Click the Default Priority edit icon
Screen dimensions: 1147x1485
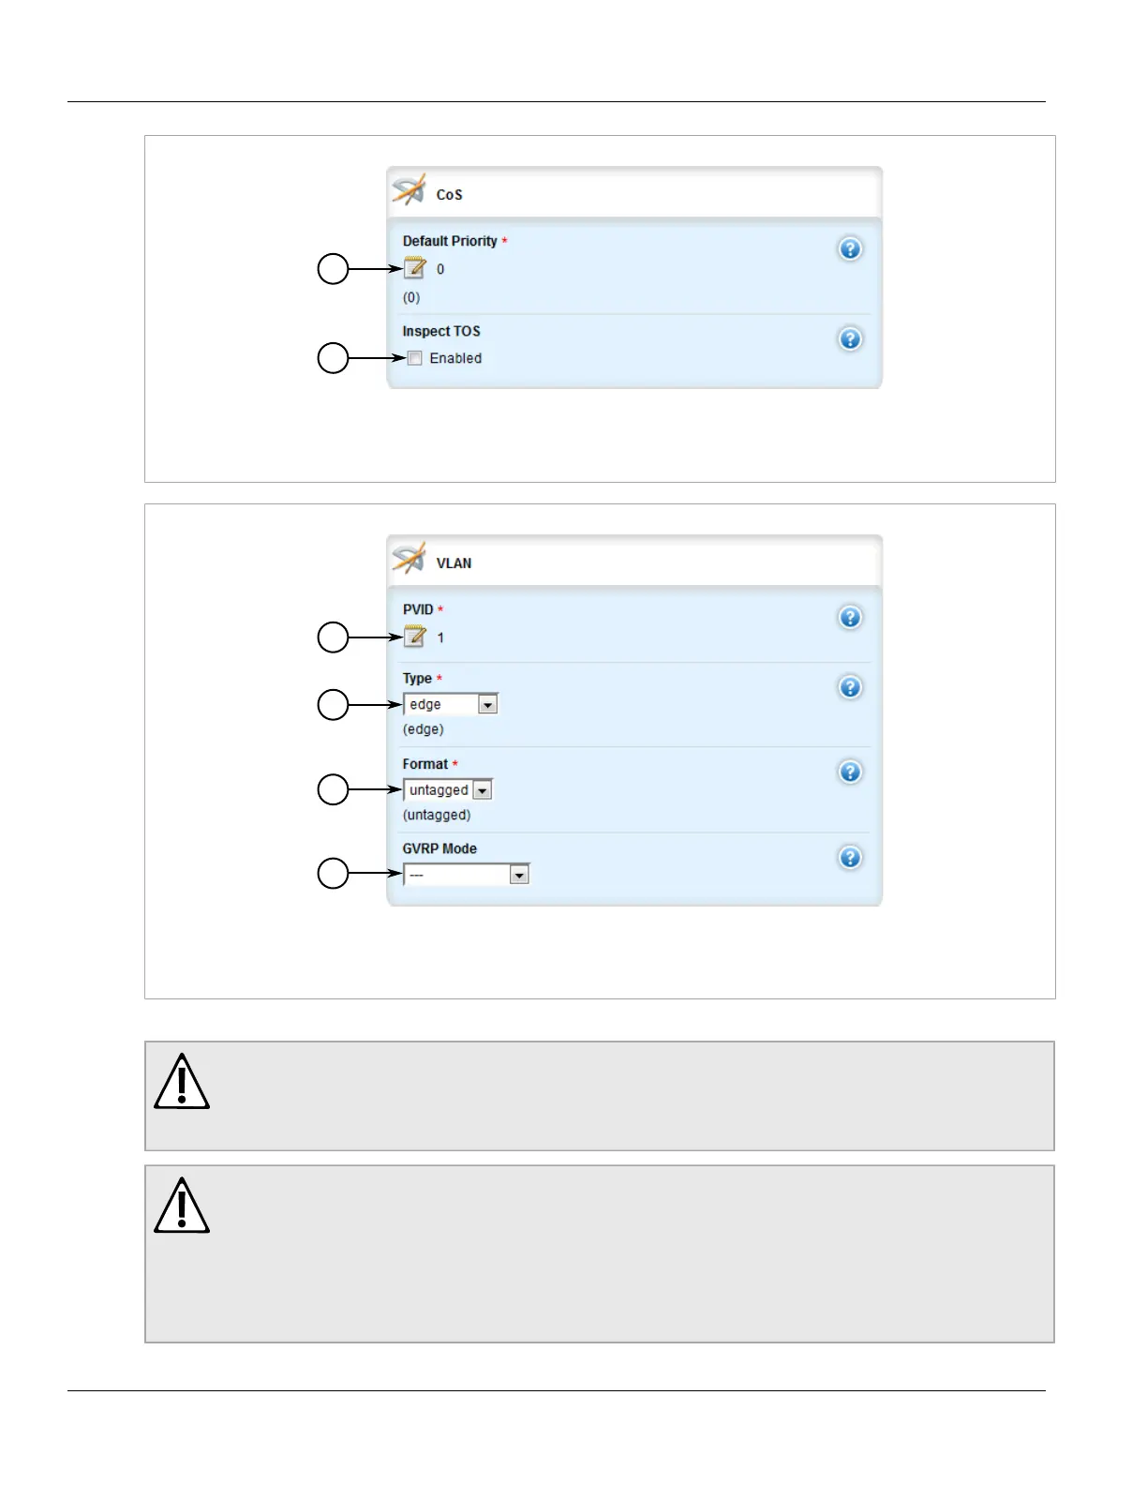click(x=415, y=269)
